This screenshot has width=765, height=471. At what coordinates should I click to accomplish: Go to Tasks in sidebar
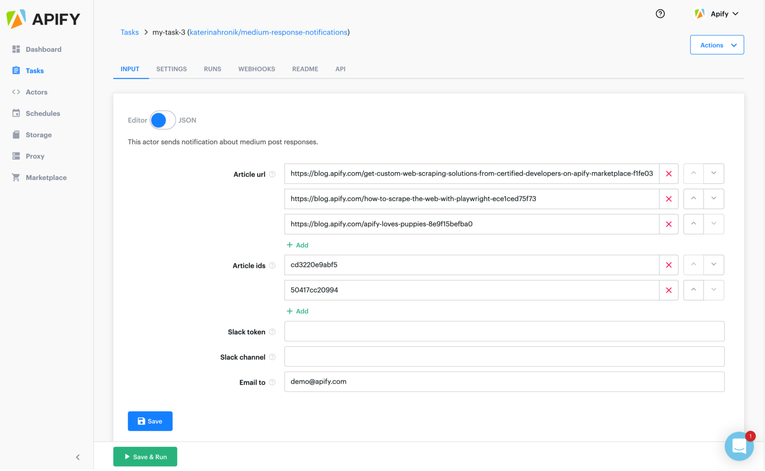pos(28,71)
